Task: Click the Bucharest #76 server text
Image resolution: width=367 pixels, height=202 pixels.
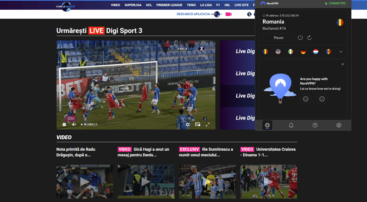Action: [274, 28]
